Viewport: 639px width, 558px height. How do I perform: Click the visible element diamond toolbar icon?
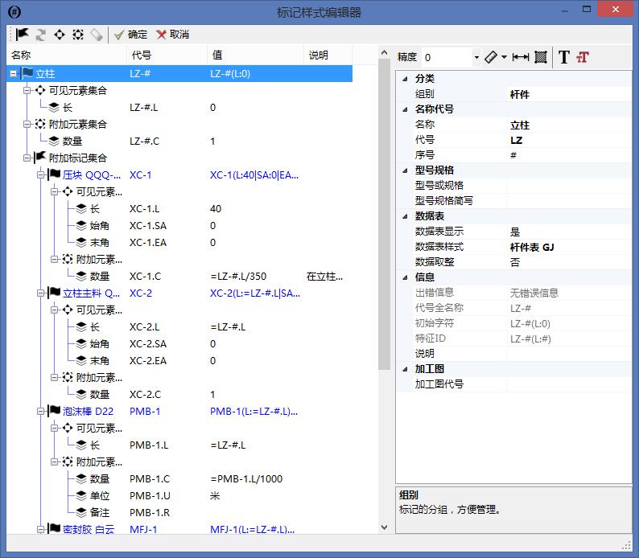(x=60, y=35)
